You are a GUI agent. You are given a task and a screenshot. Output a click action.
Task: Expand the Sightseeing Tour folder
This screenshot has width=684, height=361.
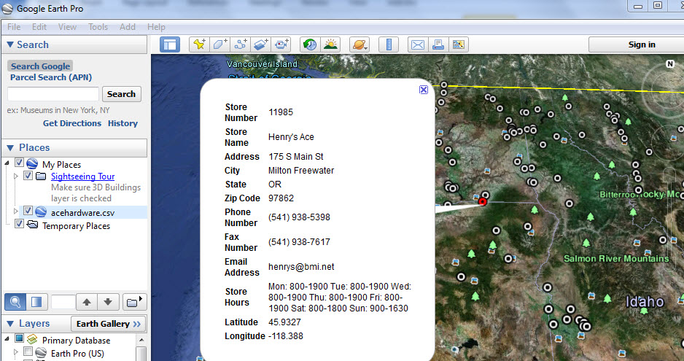point(16,176)
